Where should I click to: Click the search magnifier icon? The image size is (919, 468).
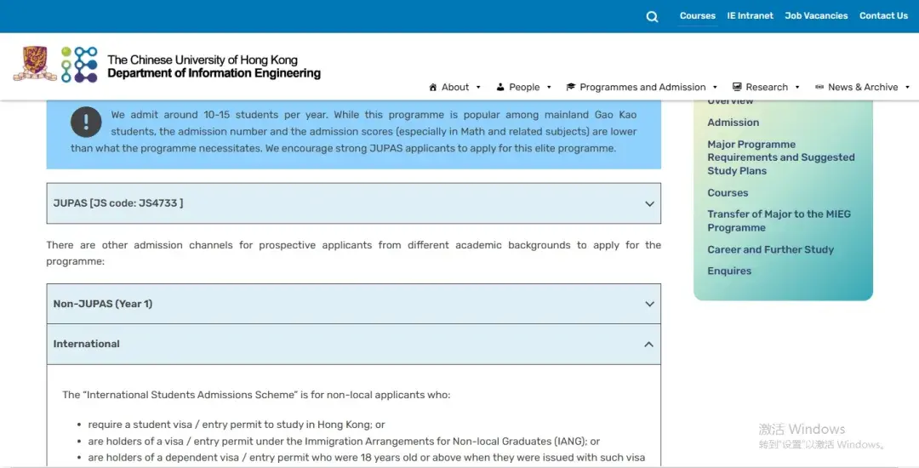(x=652, y=16)
